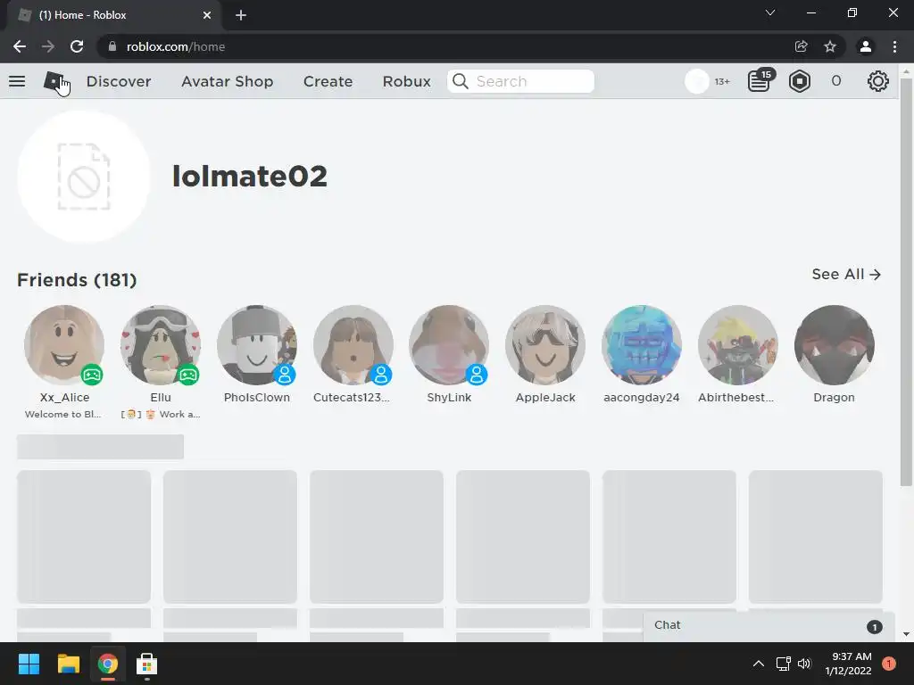Click the 13+ age label

coord(722,81)
